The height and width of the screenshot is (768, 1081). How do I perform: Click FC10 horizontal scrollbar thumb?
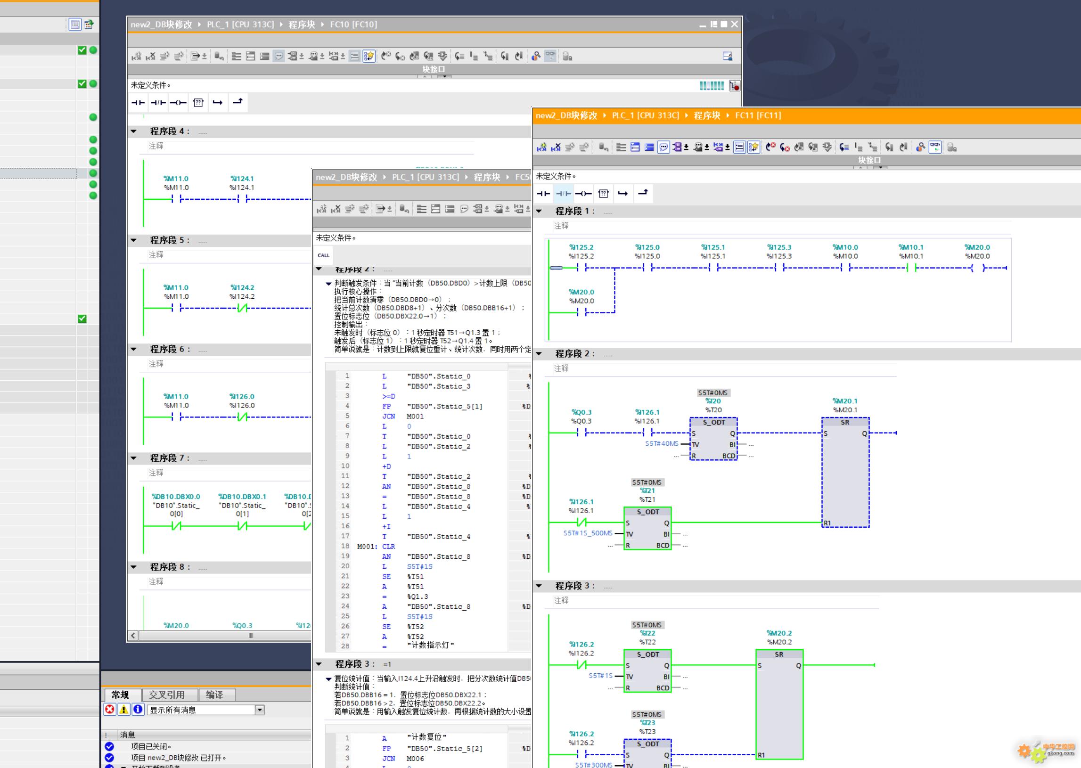[251, 636]
